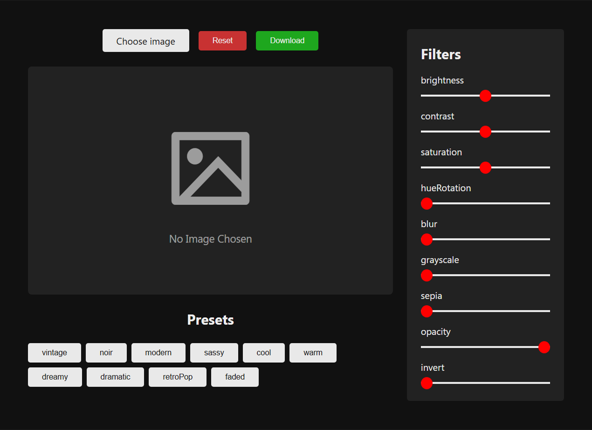The height and width of the screenshot is (430, 592).
Task: Apply the modern preset
Action: 158,353
